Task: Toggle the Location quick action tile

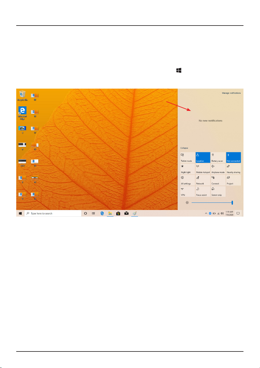Action: (x=203, y=157)
